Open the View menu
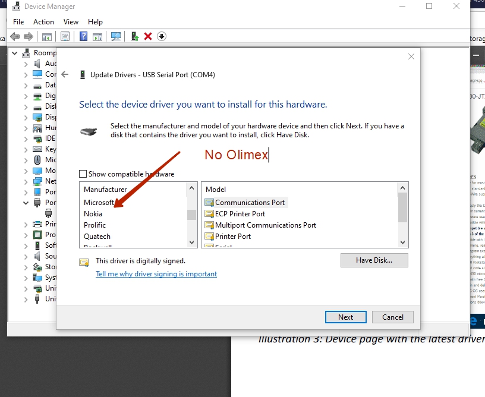 71,22
